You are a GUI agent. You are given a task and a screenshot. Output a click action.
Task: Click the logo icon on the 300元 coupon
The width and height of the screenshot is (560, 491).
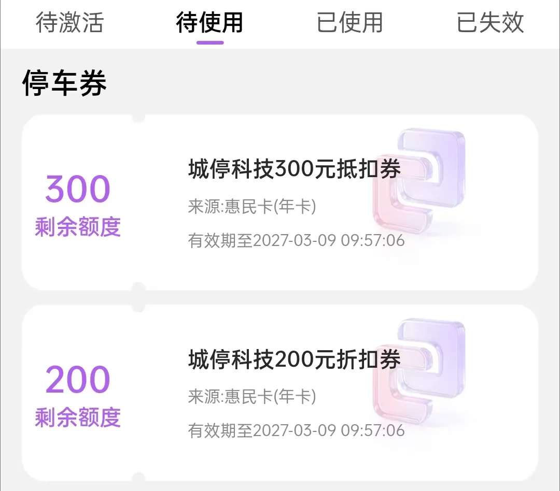418,181
